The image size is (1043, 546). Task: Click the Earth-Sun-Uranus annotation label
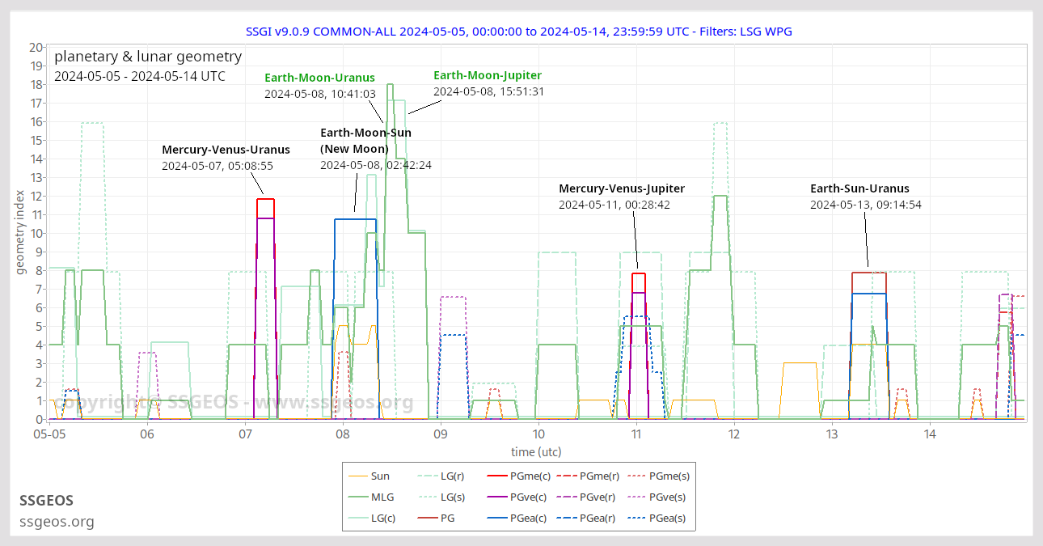click(x=859, y=188)
